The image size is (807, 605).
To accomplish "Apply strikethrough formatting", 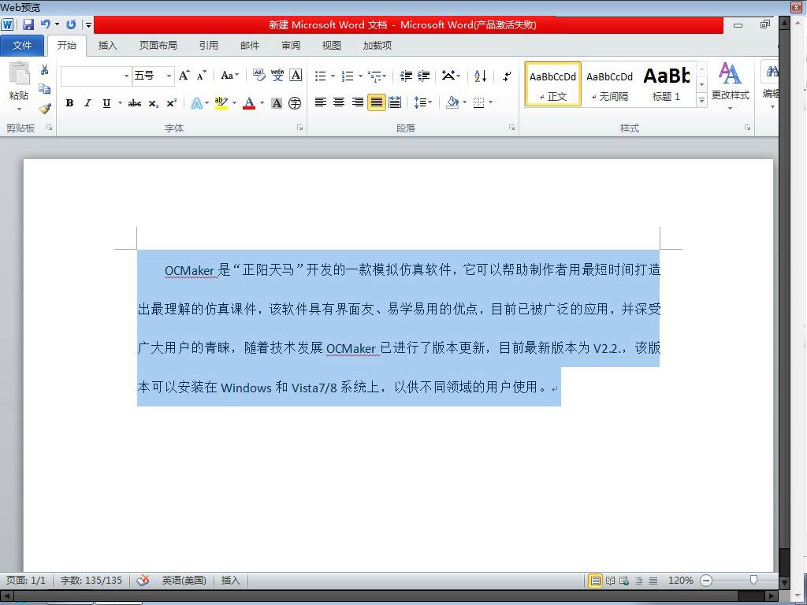I will [135, 103].
